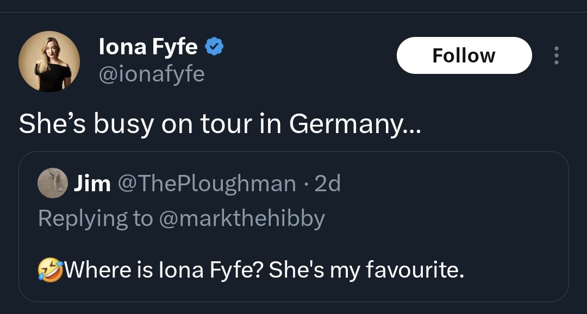Viewport: 587px width, 314px height.
Task: Click the "Replying to" label
Action: pos(96,218)
